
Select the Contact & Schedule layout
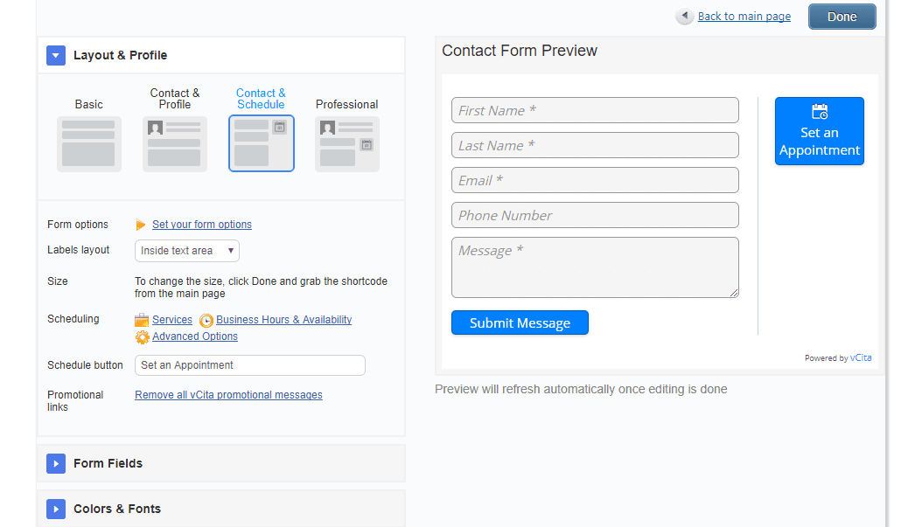tap(262, 143)
